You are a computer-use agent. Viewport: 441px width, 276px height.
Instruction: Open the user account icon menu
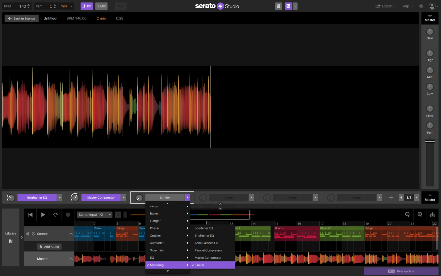pyautogui.click(x=432, y=6)
